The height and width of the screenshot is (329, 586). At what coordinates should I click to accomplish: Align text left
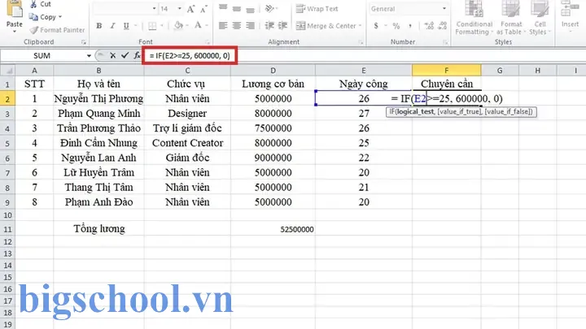(x=223, y=26)
